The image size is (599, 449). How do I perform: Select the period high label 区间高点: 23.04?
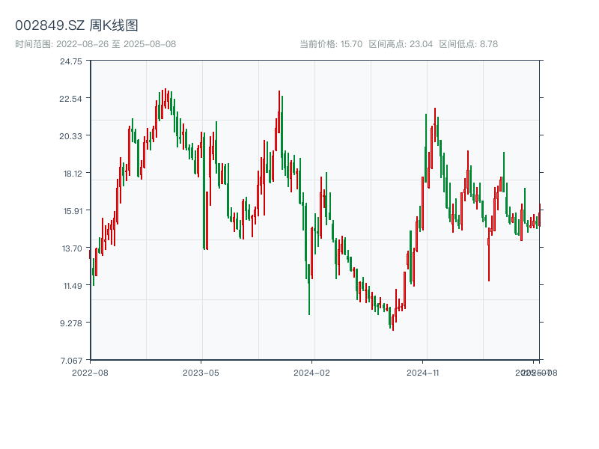tap(401, 44)
